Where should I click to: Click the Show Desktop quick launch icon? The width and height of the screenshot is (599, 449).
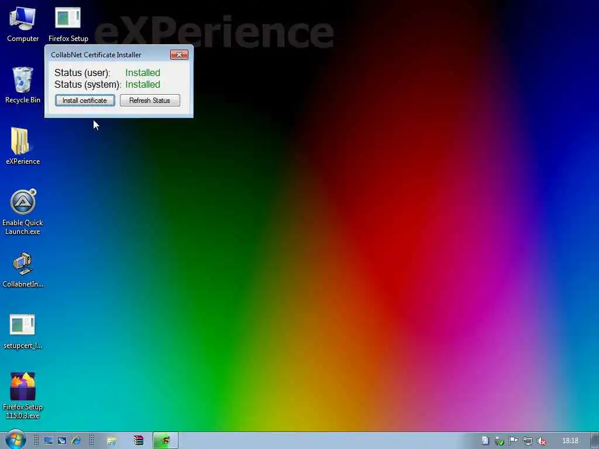click(48, 441)
